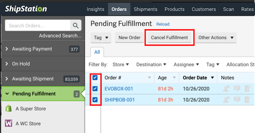The width and height of the screenshot is (255, 133).
Task: Go to the Insights tab
Action: (96, 9)
